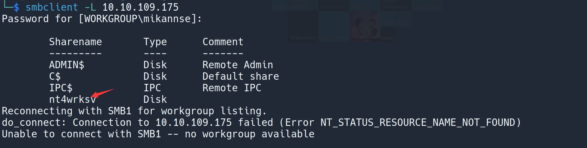The image size is (587, 148).
Task: Select the Comment column header
Action: point(223,42)
